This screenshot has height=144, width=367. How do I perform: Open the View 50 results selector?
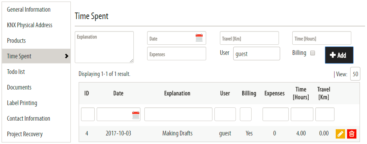click(x=355, y=74)
